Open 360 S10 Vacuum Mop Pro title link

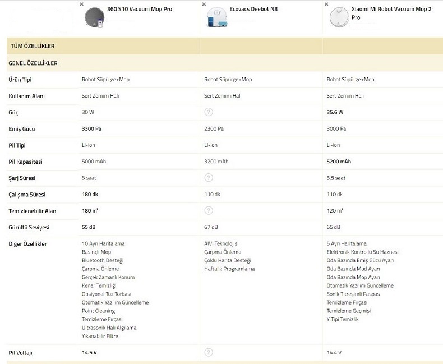click(140, 9)
